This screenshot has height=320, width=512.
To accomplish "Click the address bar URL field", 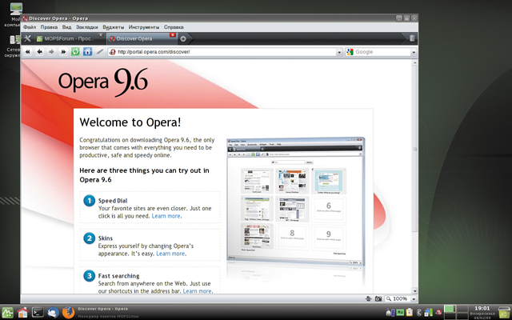I will (x=222, y=52).
